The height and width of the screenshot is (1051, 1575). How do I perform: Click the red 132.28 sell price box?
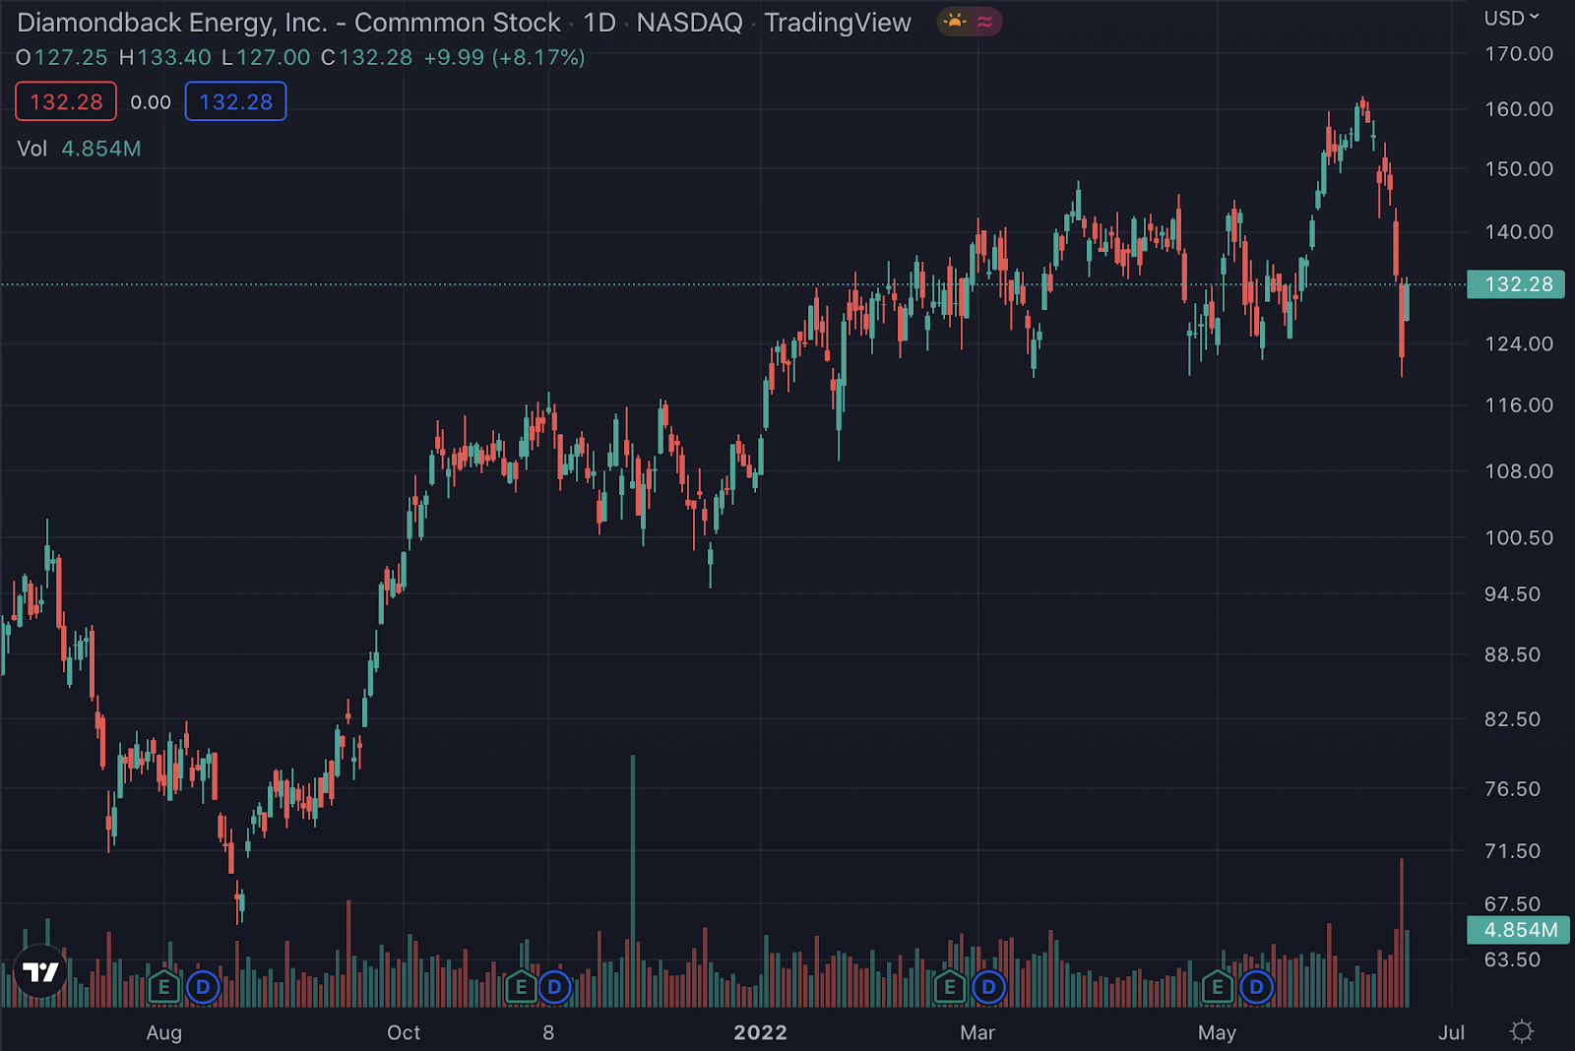[66, 101]
